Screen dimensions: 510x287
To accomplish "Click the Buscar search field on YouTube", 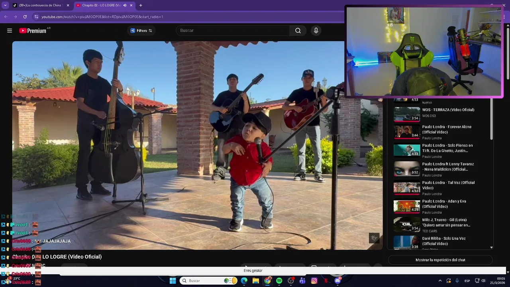I will [233, 31].
